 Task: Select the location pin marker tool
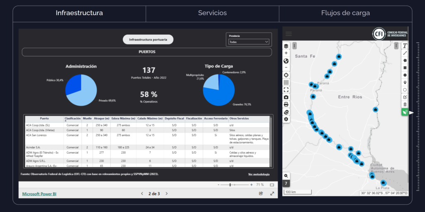click(x=405, y=82)
